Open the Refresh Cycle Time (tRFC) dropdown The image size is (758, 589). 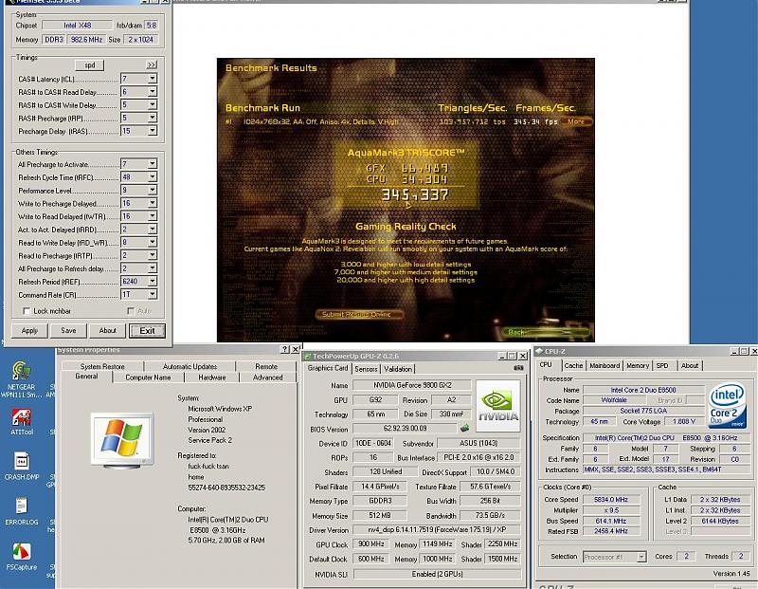[x=153, y=177]
